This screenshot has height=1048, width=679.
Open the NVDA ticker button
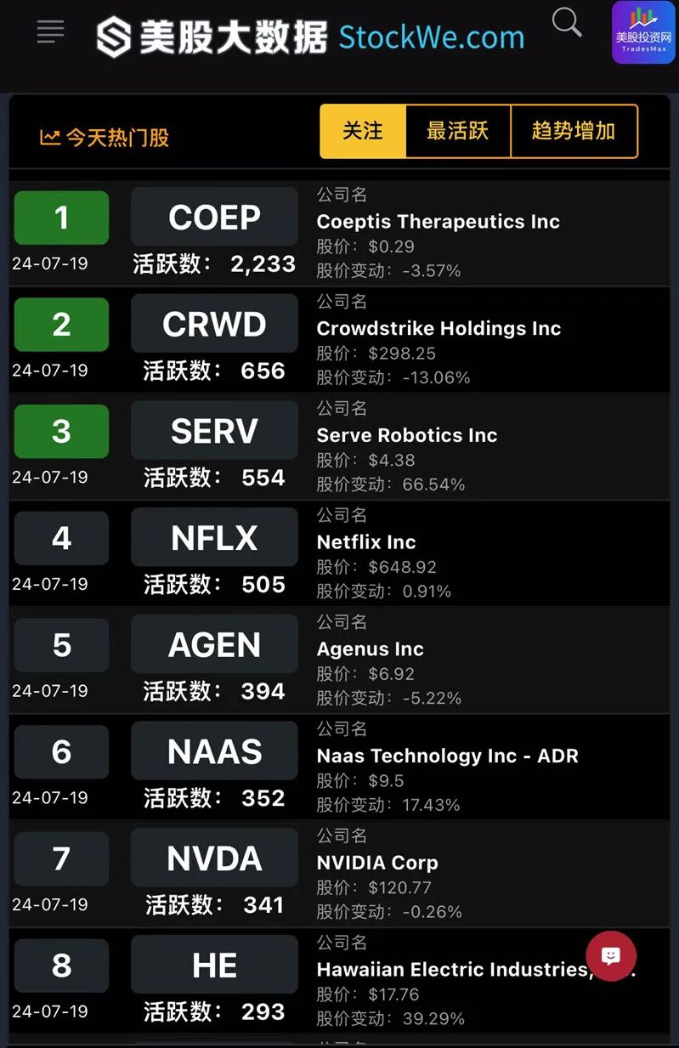(214, 858)
